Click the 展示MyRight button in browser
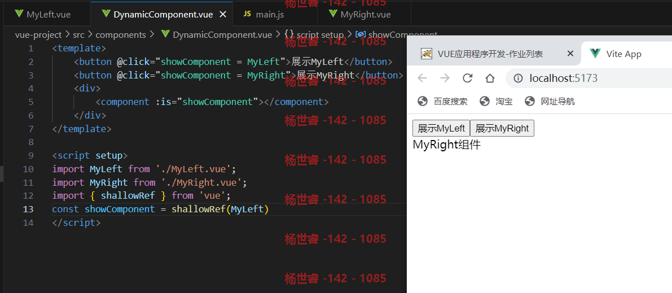The image size is (672, 293). coord(502,128)
